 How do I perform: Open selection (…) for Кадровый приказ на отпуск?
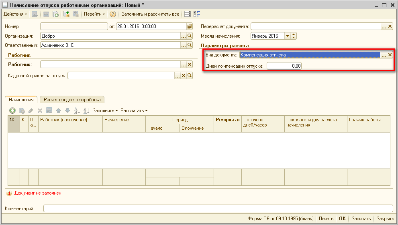point(178,76)
